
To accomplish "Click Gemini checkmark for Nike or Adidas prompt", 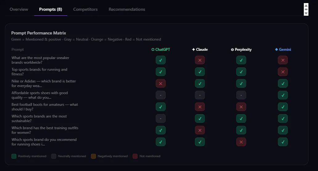I will pos(283,83).
